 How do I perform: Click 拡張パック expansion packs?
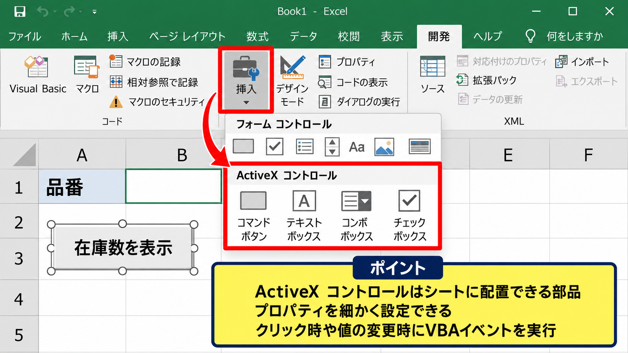pos(486,80)
